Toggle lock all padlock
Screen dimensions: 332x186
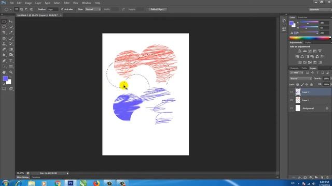coord(311,85)
